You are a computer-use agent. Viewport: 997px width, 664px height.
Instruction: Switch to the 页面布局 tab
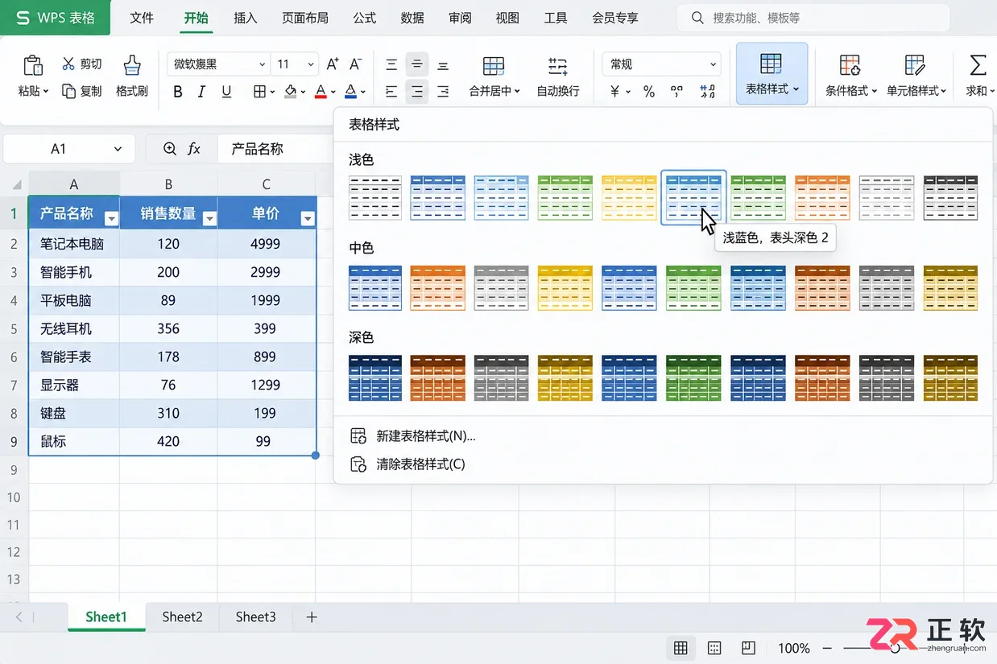(x=305, y=18)
